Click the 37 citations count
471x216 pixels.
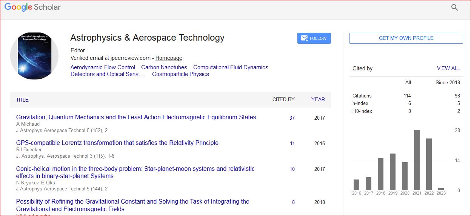292,118
